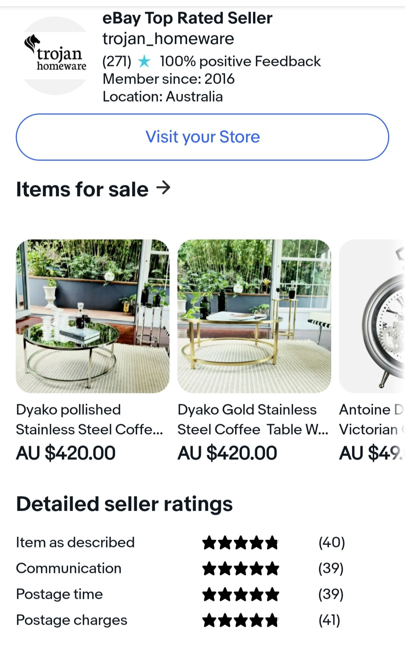Open the polished stainless steel coffee table photo
Screen dimensions: 405x663
[x=93, y=316]
